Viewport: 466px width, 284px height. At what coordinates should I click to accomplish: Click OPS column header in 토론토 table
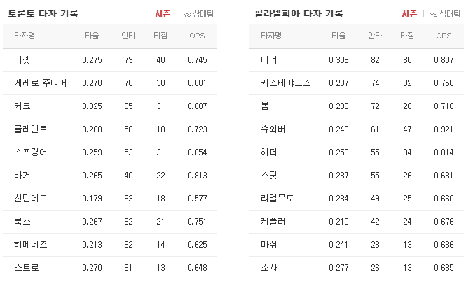click(x=197, y=36)
